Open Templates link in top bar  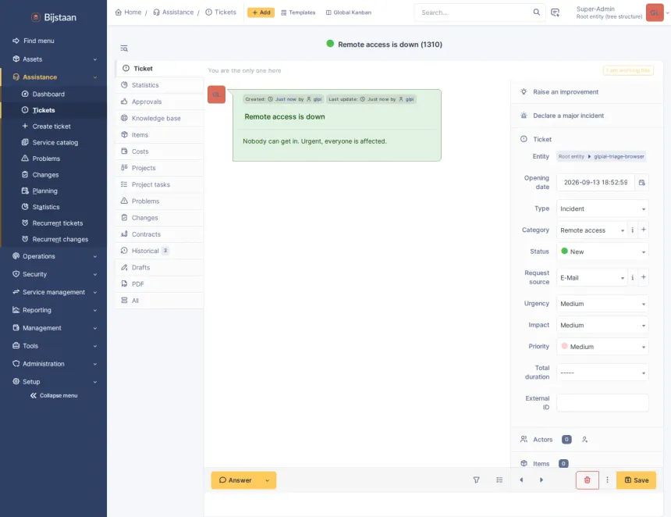point(298,12)
